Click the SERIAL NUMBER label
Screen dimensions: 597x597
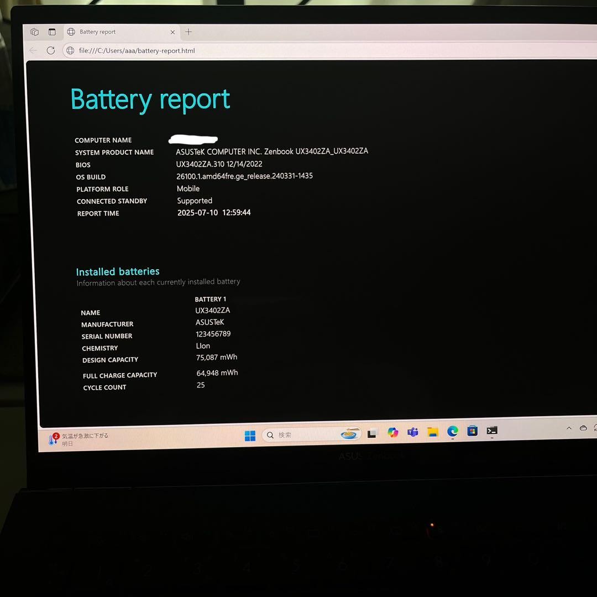tap(107, 336)
